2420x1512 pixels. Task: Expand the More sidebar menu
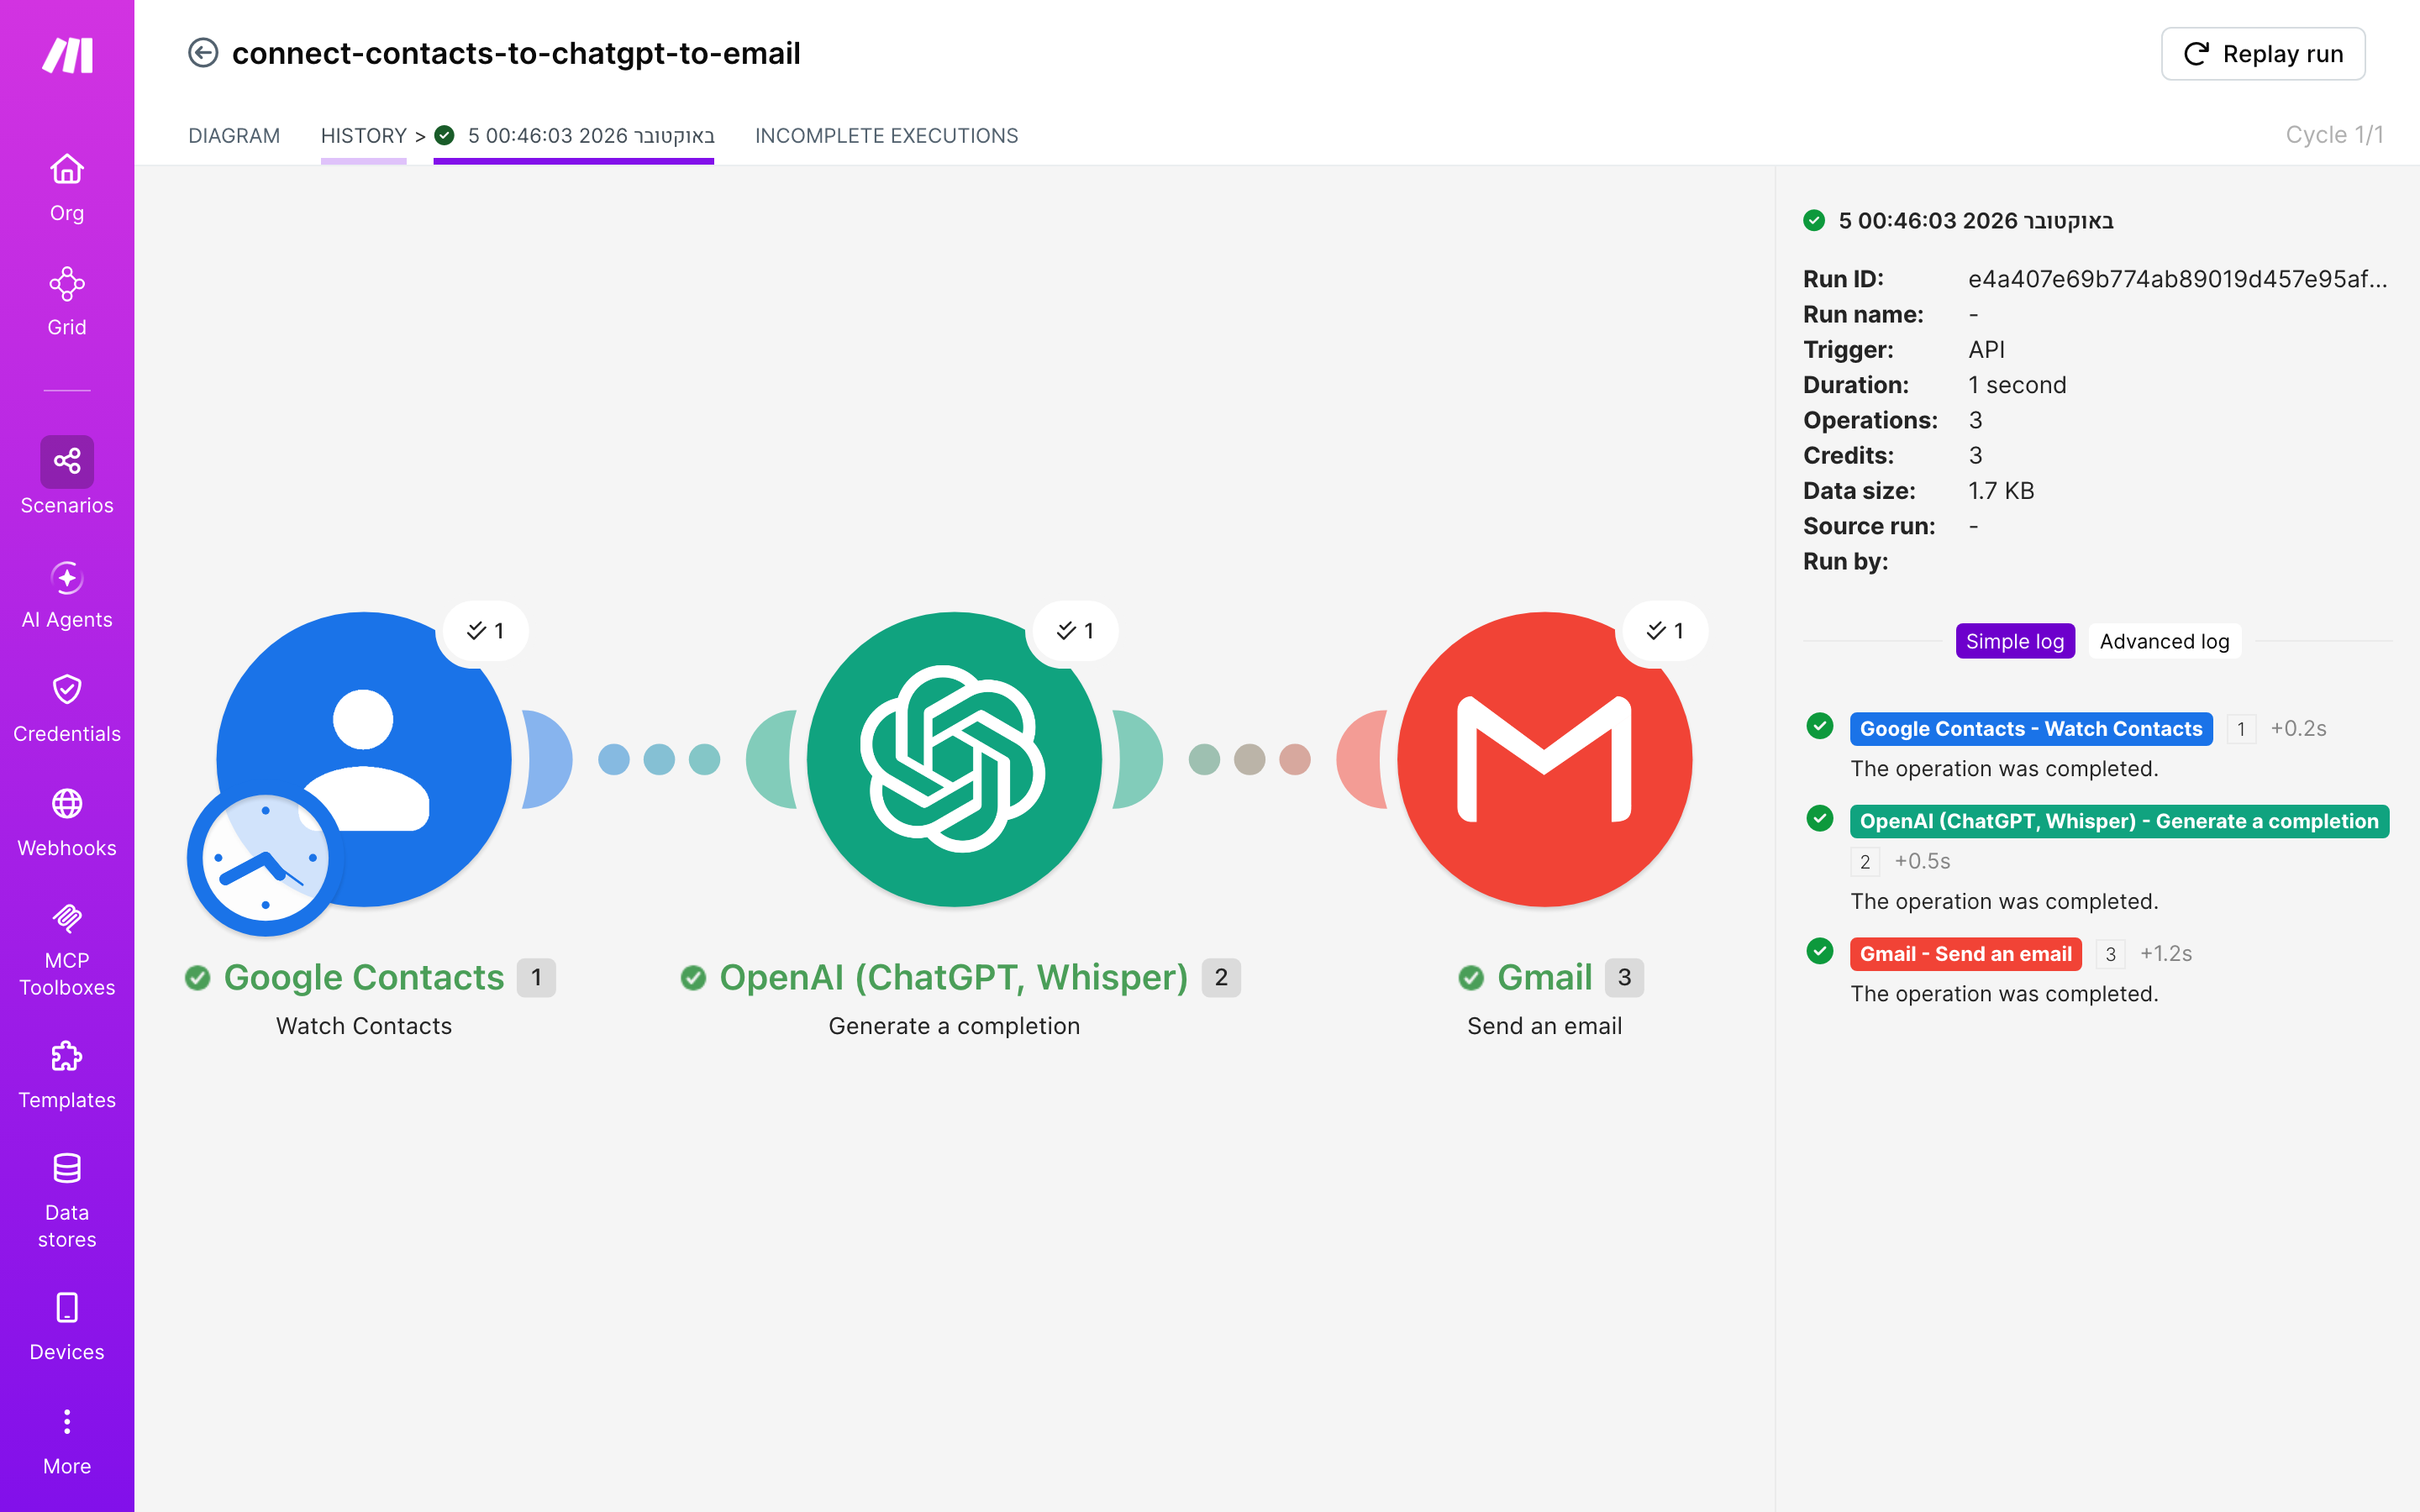click(x=67, y=1441)
